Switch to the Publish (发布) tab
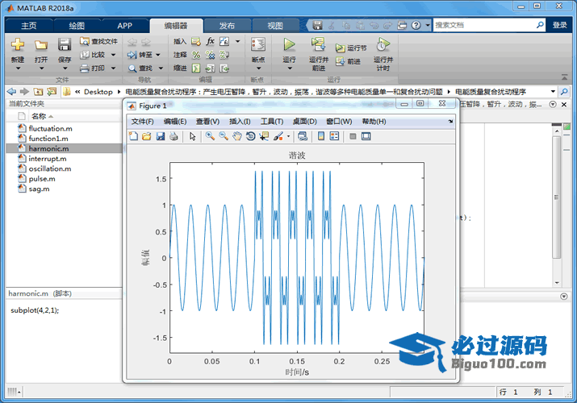 coord(227,25)
